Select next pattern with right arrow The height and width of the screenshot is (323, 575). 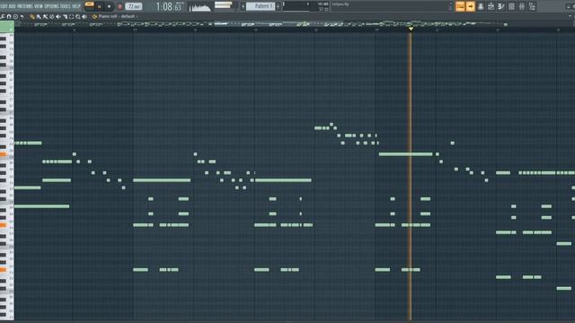(x=279, y=6)
